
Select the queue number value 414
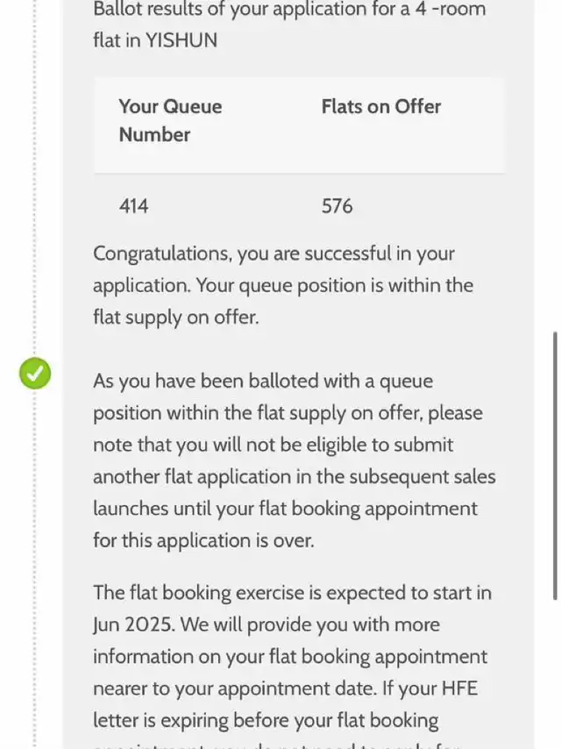pyautogui.click(x=134, y=206)
